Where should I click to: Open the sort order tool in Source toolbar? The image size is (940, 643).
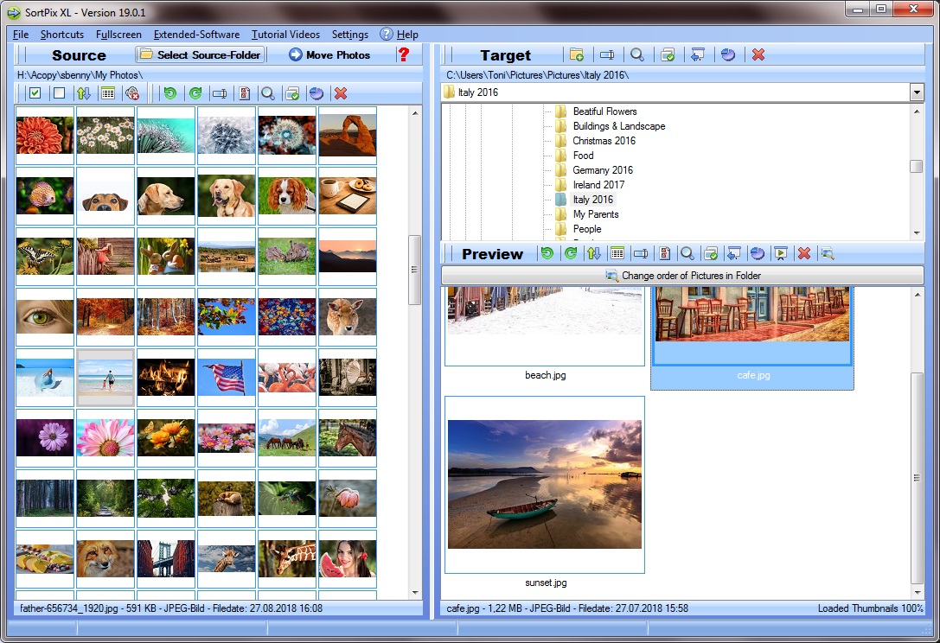pos(82,93)
